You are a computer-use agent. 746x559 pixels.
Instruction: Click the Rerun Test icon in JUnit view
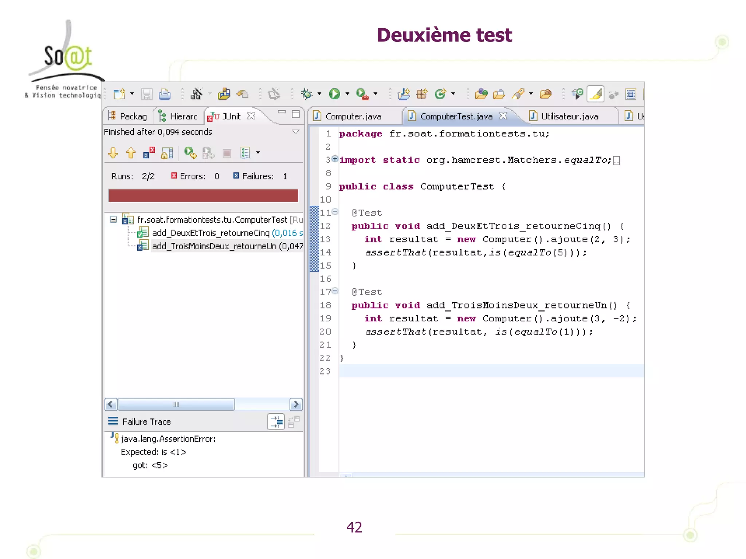click(x=190, y=153)
